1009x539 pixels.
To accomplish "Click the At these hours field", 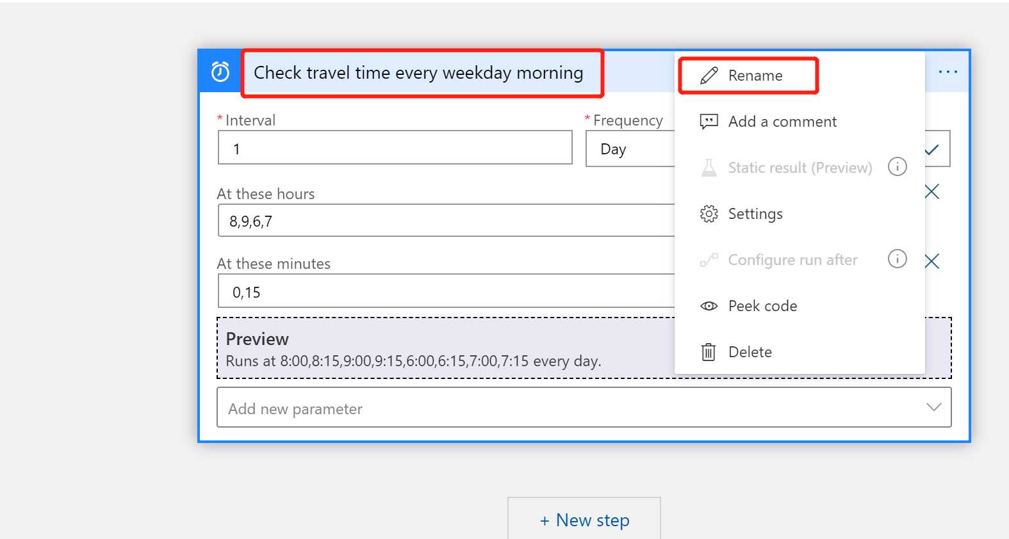I will pyautogui.click(x=447, y=221).
